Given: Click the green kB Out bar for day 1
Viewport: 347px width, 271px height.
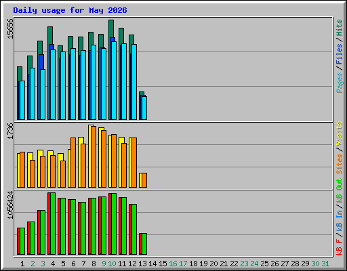Looking at the screenshot, I should click(22, 241).
